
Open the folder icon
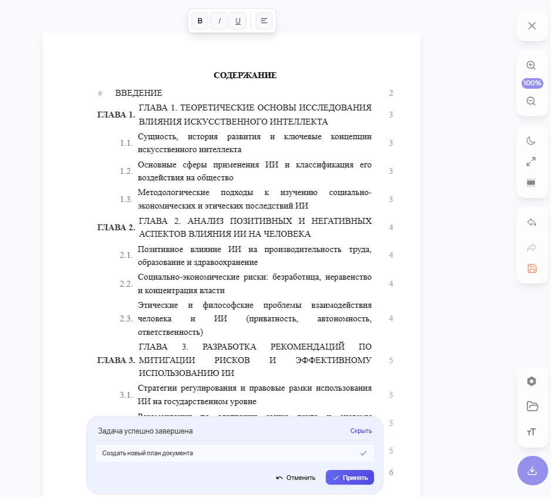(532, 406)
